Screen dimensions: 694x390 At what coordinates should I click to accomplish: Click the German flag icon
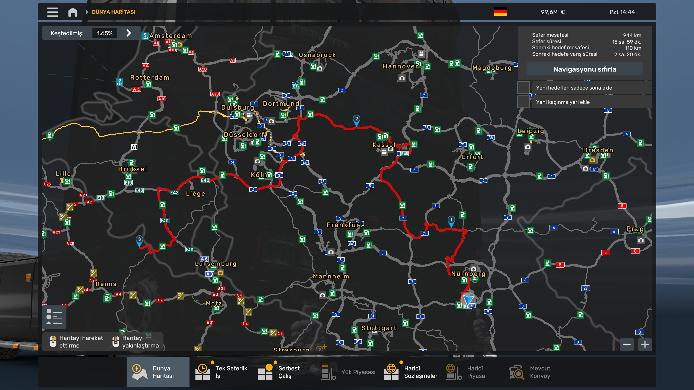pos(500,12)
